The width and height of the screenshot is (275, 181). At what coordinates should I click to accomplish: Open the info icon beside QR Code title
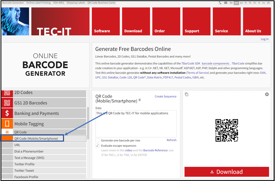(140, 100)
